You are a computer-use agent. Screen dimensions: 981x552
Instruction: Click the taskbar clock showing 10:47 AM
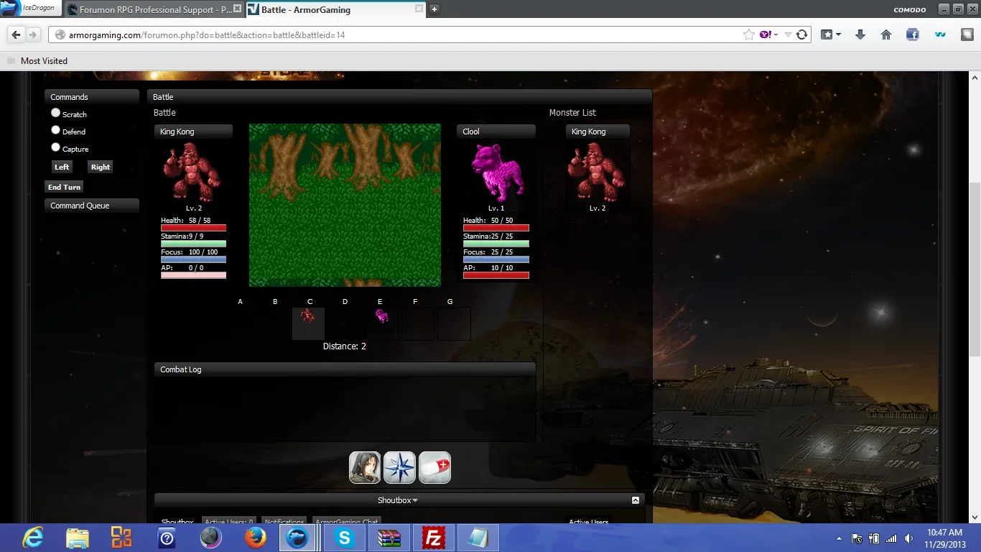(945, 538)
